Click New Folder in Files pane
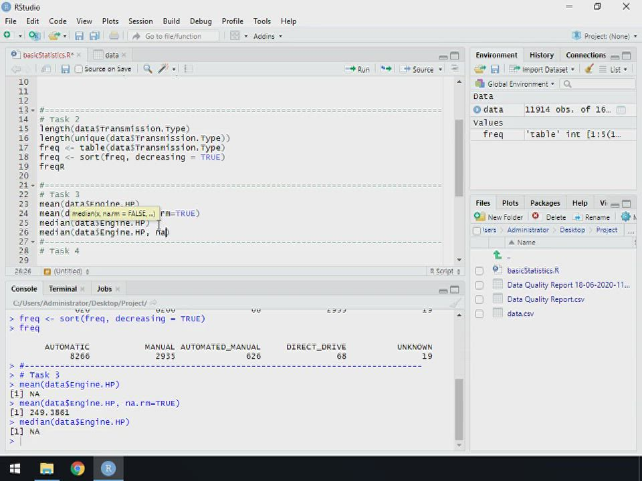The height and width of the screenshot is (481, 642). click(x=499, y=217)
